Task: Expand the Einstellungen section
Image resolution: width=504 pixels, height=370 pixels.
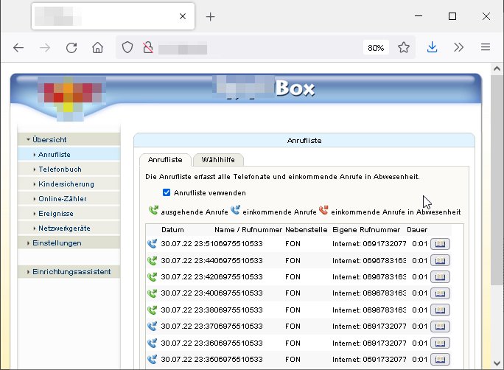Action: tap(56, 242)
